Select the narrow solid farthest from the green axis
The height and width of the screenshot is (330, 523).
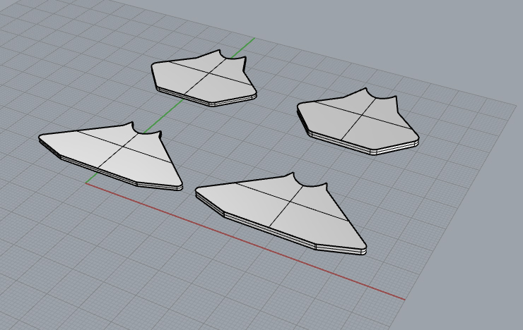[x=358, y=121]
